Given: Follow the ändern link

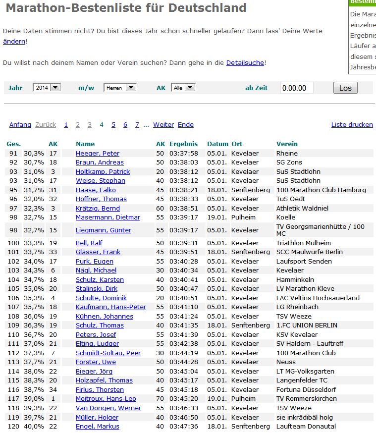Looking at the screenshot, I should pyautogui.click(x=14, y=42).
